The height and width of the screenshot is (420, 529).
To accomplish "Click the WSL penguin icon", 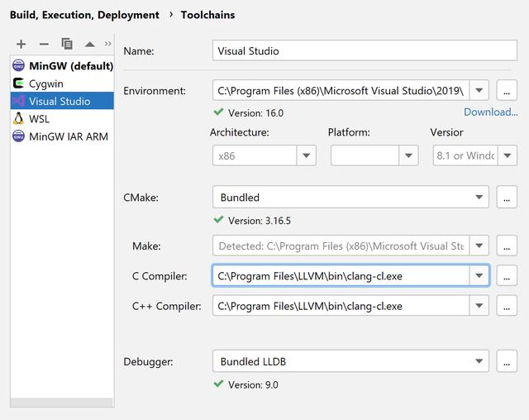I will [18, 118].
